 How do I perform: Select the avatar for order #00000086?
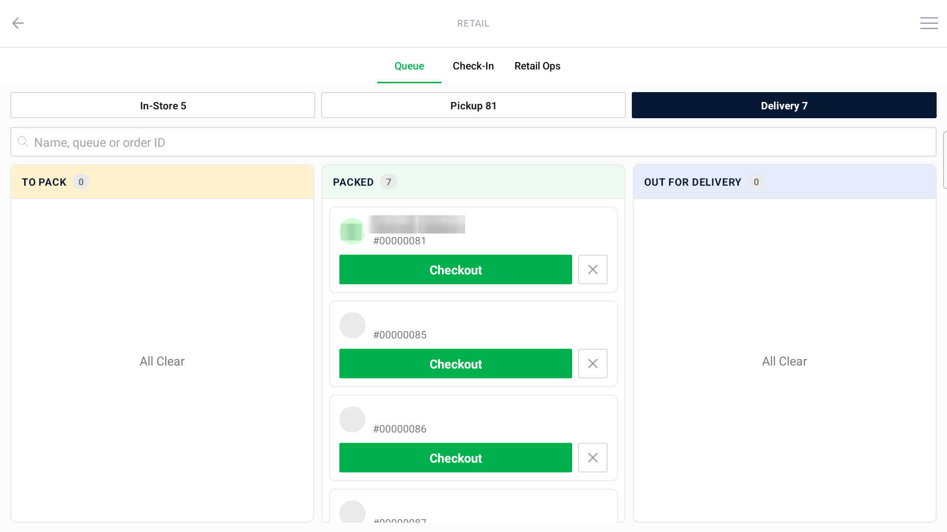click(x=352, y=419)
